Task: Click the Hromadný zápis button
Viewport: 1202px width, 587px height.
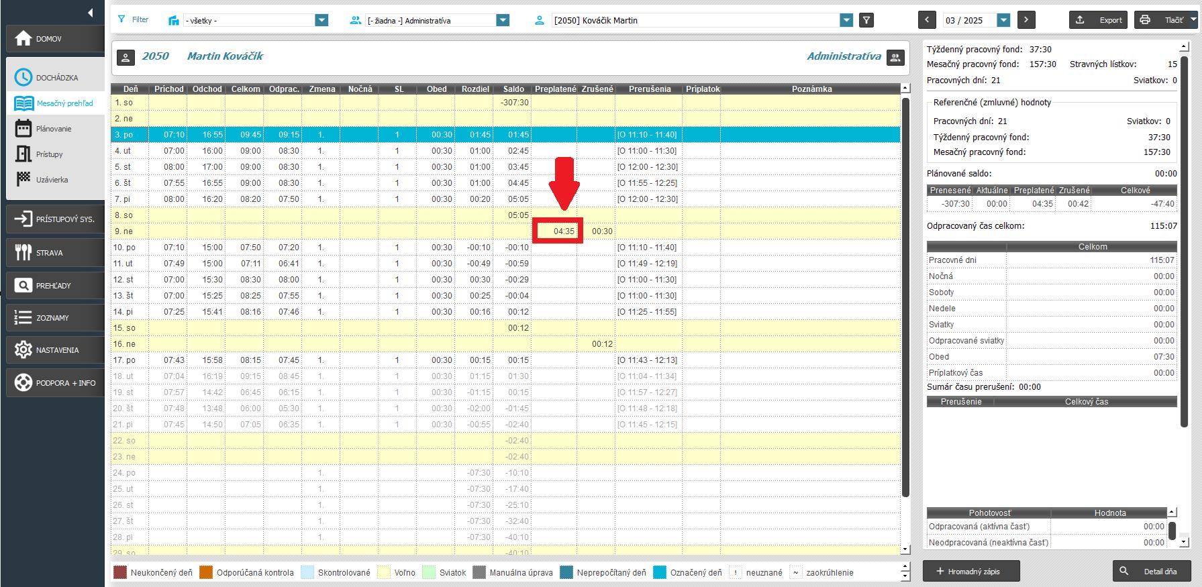Action: [x=970, y=572]
